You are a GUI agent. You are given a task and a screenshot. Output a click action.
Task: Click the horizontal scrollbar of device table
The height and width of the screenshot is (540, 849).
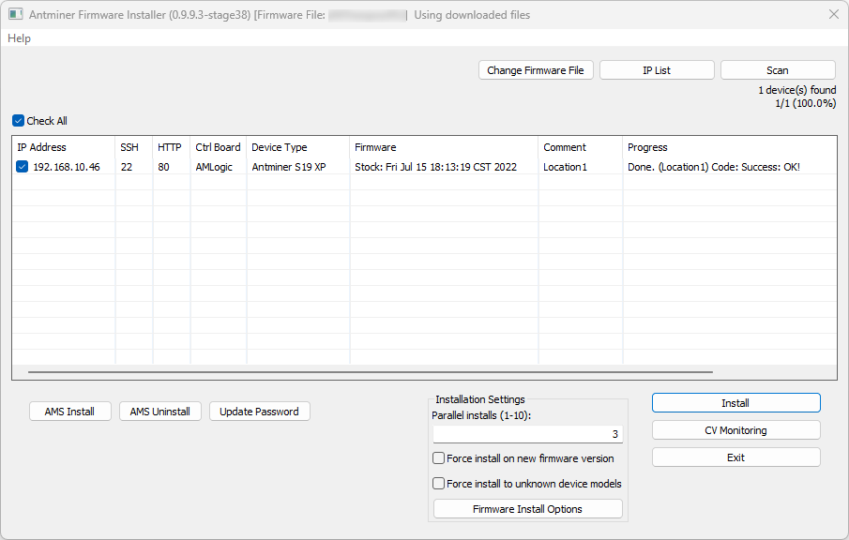pyautogui.click(x=371, y=372)
